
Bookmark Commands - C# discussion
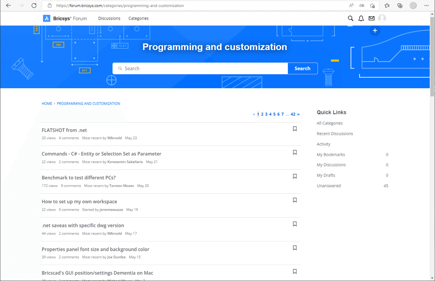295,152
